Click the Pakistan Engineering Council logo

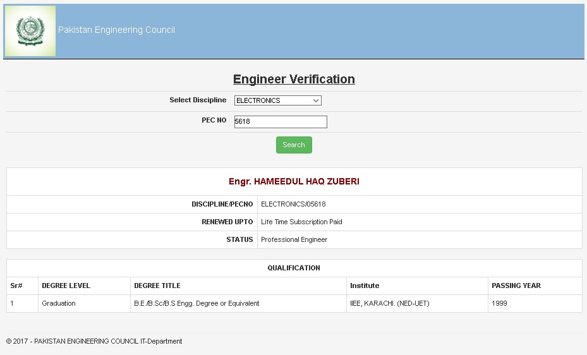(30, 31)
